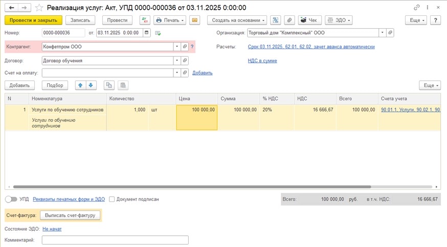The width and height of the screenshot is (447, 247).
Task: Add document to favorites with star
Action: [x=39, y=8]
